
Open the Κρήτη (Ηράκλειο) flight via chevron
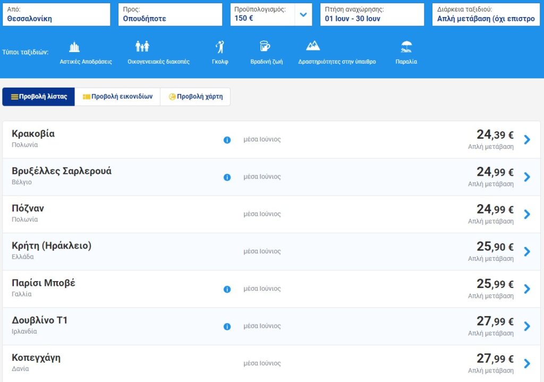tap(526, 251)
